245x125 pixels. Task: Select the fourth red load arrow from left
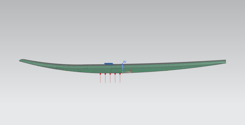pos(115,78)
